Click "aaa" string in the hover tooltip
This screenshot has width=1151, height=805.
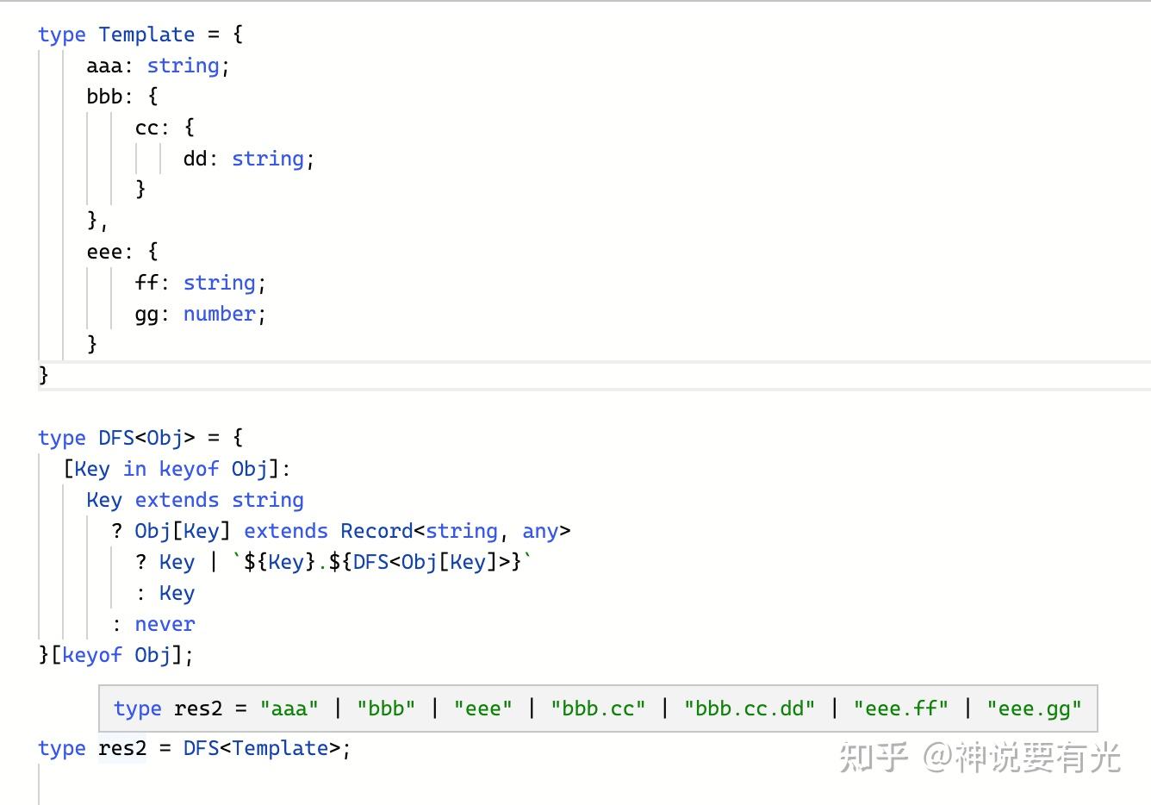tap(289, 708)
